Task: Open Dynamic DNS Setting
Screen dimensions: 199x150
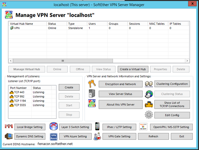Action: 30,136
